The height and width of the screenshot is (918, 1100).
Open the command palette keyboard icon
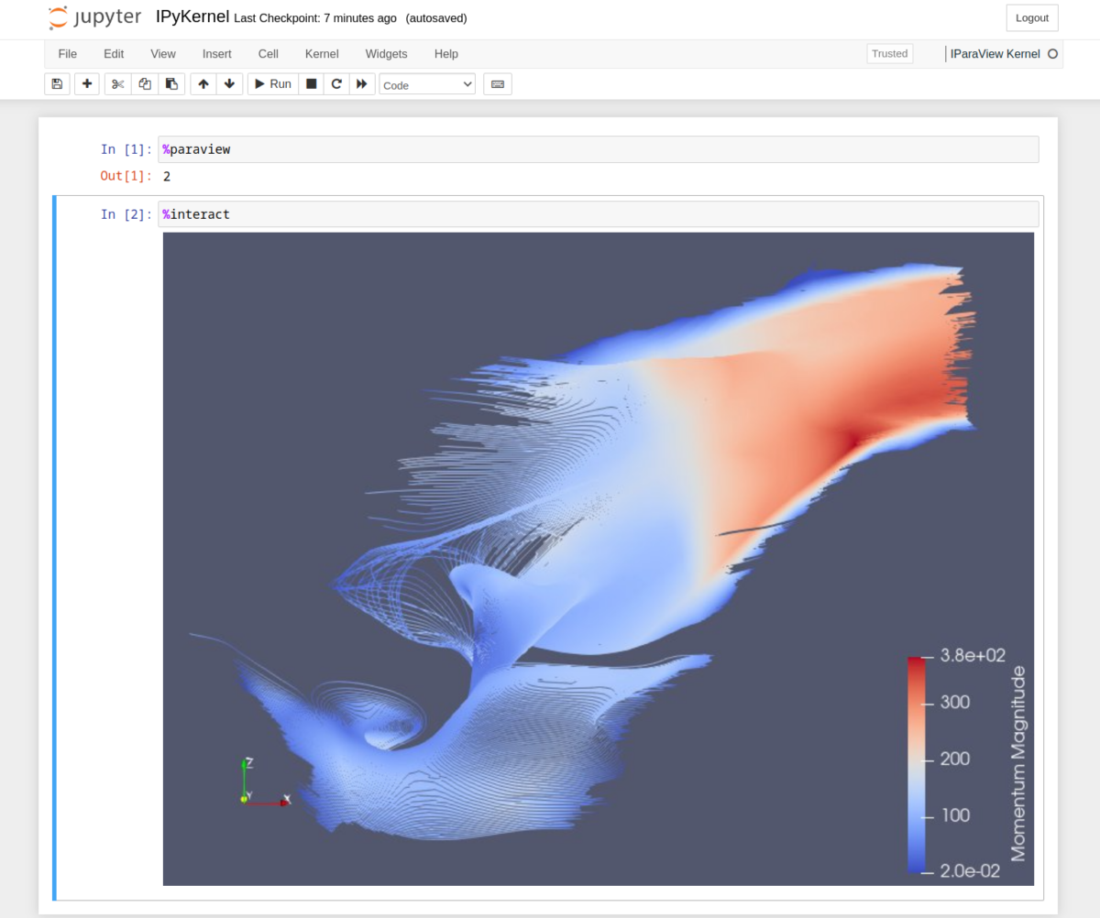click(x=497, y=83)
